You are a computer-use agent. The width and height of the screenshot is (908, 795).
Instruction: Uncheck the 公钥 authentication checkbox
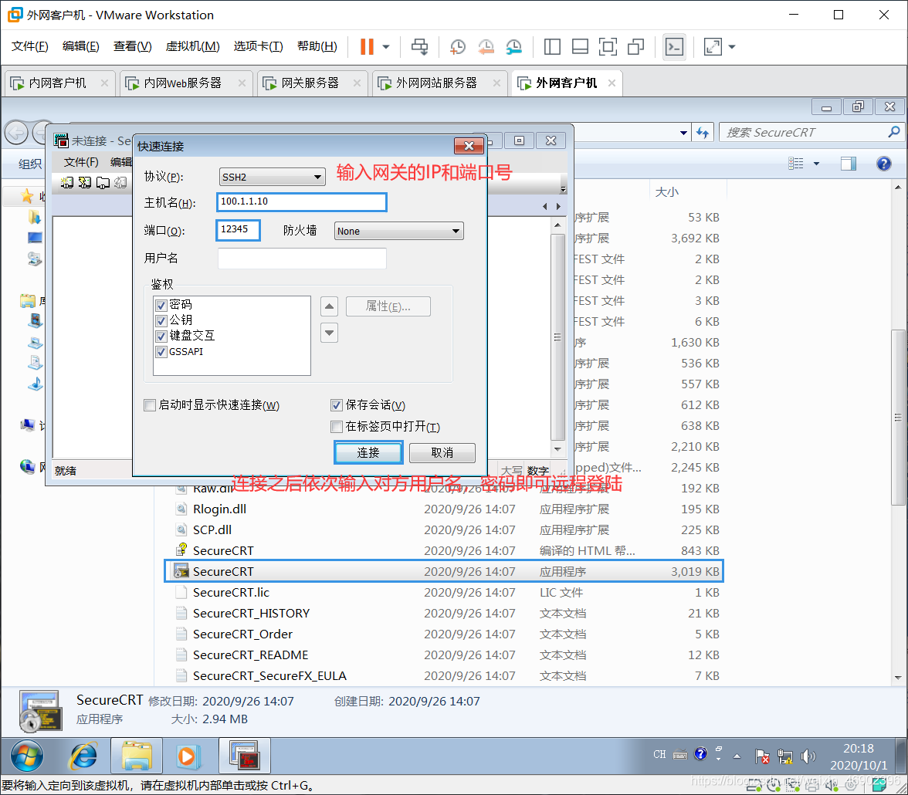[161, 320]
